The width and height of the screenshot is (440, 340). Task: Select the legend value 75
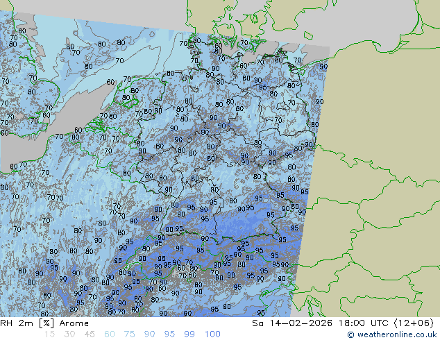tap(129, 334)
